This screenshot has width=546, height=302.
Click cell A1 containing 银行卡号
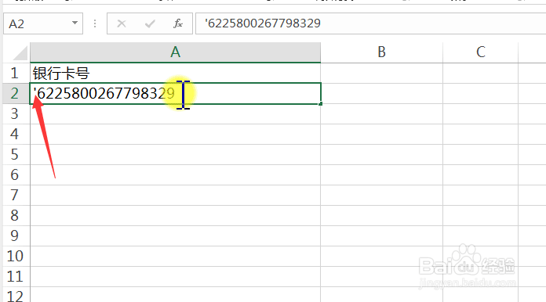[x=175, y=74]
